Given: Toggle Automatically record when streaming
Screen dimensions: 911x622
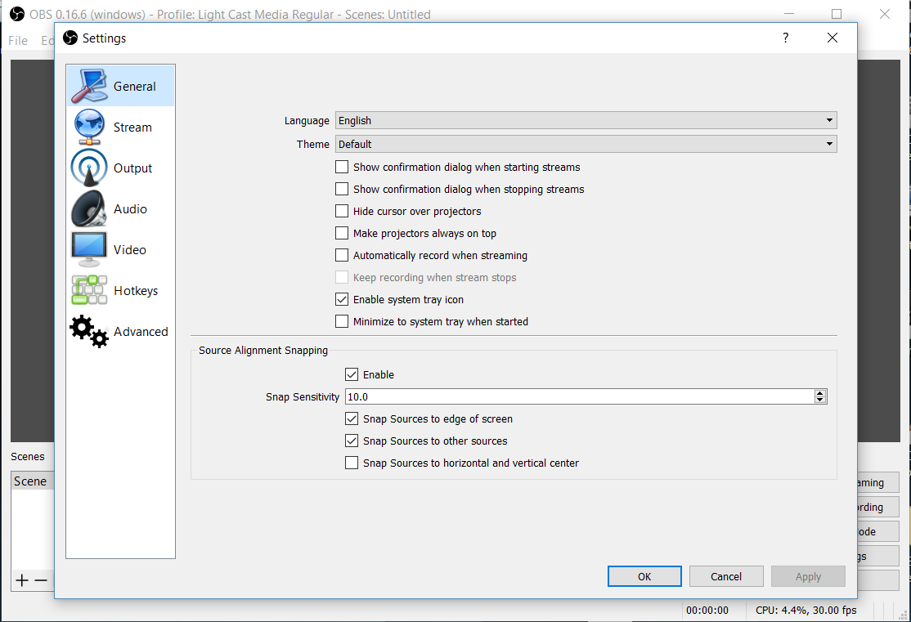Looking at the screenshot, I should [x=342, y=255].
